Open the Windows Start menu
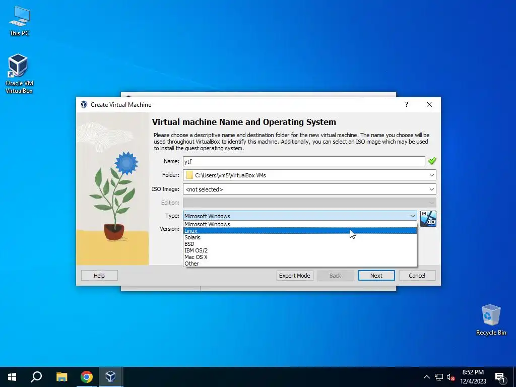This screenshot has height=387, width=516. [12, 377]
